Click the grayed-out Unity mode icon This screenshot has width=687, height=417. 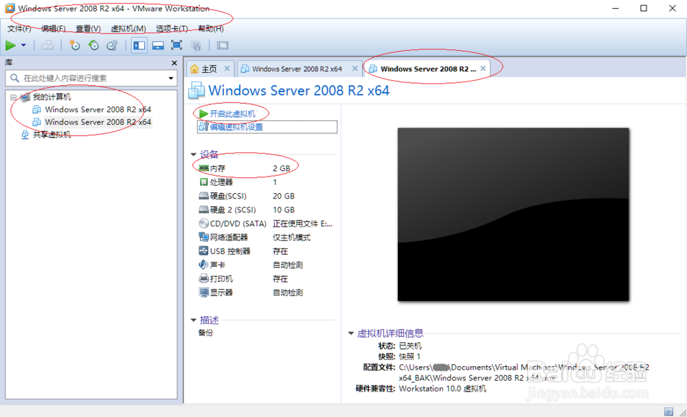tap(196, 45)
